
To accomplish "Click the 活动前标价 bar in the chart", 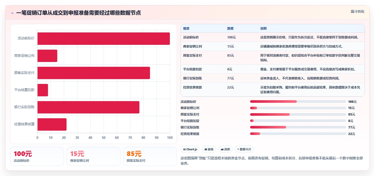I will [x=104, y=38].
